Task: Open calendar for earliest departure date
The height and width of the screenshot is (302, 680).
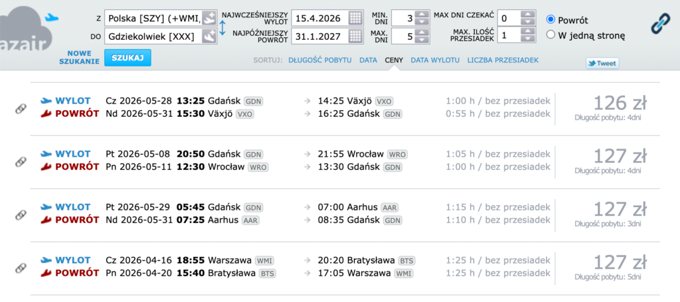Action: click(355, 18)
